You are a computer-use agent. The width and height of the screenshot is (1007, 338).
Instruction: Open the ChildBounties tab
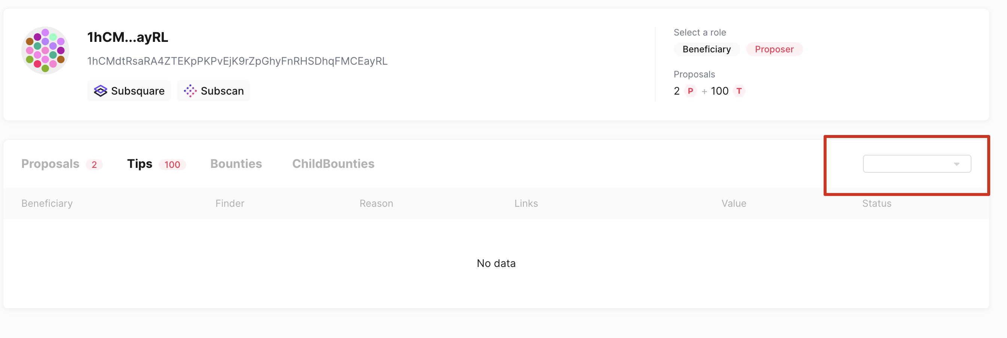[x=333, y=164]
